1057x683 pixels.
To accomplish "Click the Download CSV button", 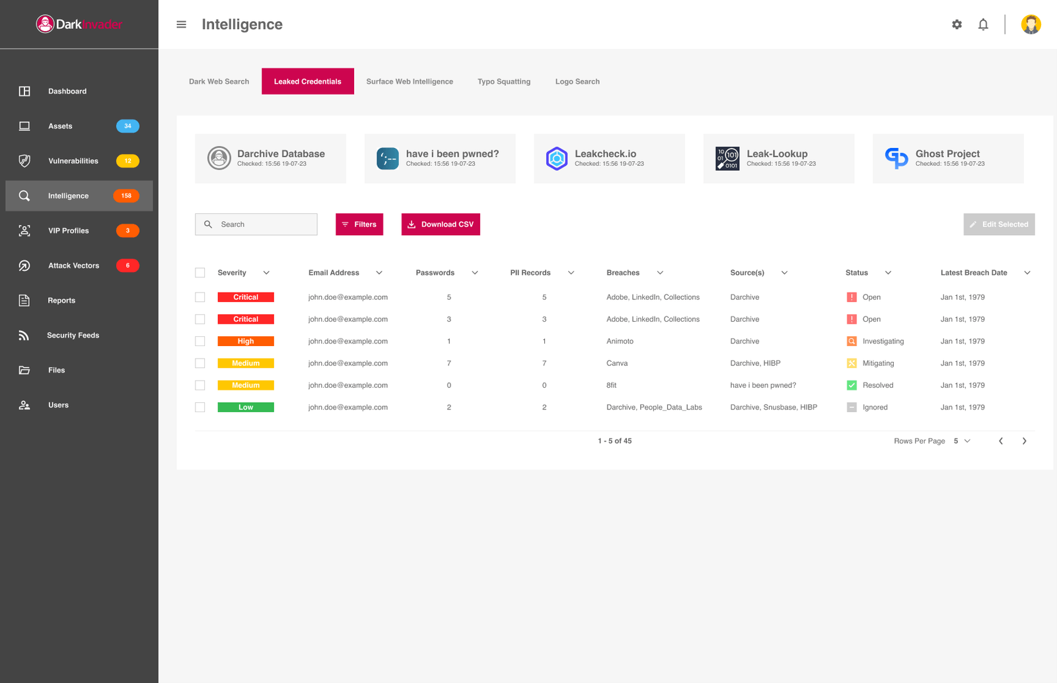I will (x=440, y=224).
